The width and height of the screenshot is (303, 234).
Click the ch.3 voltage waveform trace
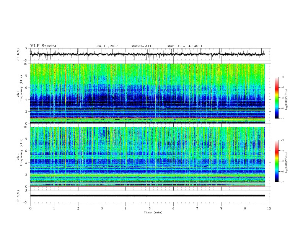[147, 196]
